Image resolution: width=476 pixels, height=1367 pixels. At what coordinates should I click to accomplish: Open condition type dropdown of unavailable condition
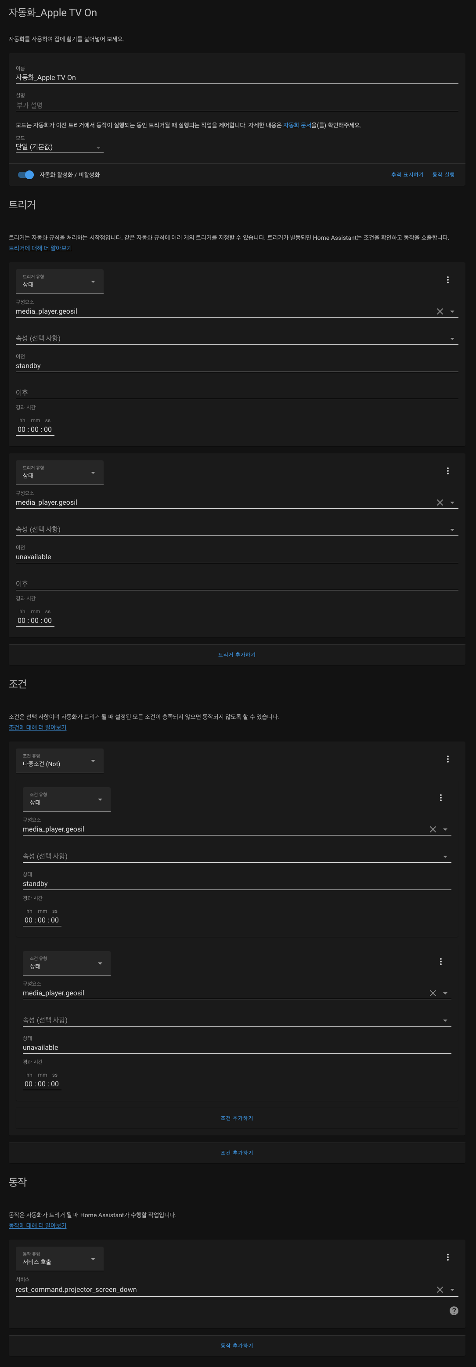(66, 963)
